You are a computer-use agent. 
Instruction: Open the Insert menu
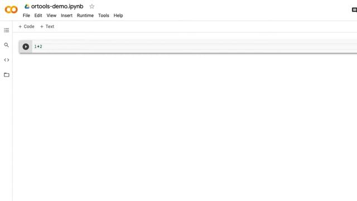[66, 16]
